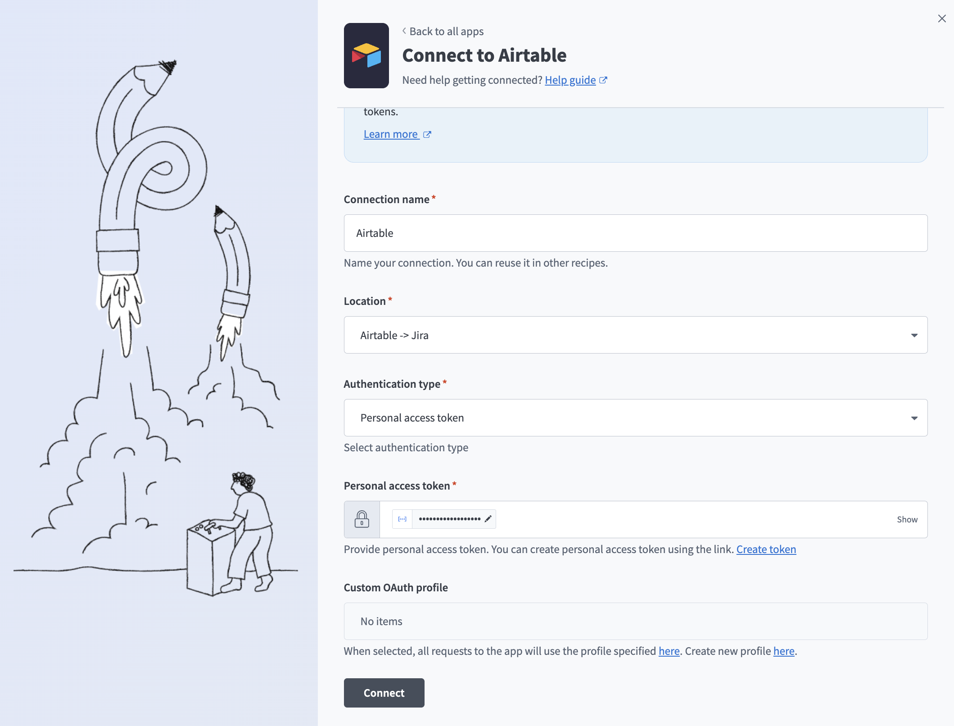This screenshot has width=954, height=726.
Task: Click the Create token link
Action: pyautogui.click(x=766, y=549)
